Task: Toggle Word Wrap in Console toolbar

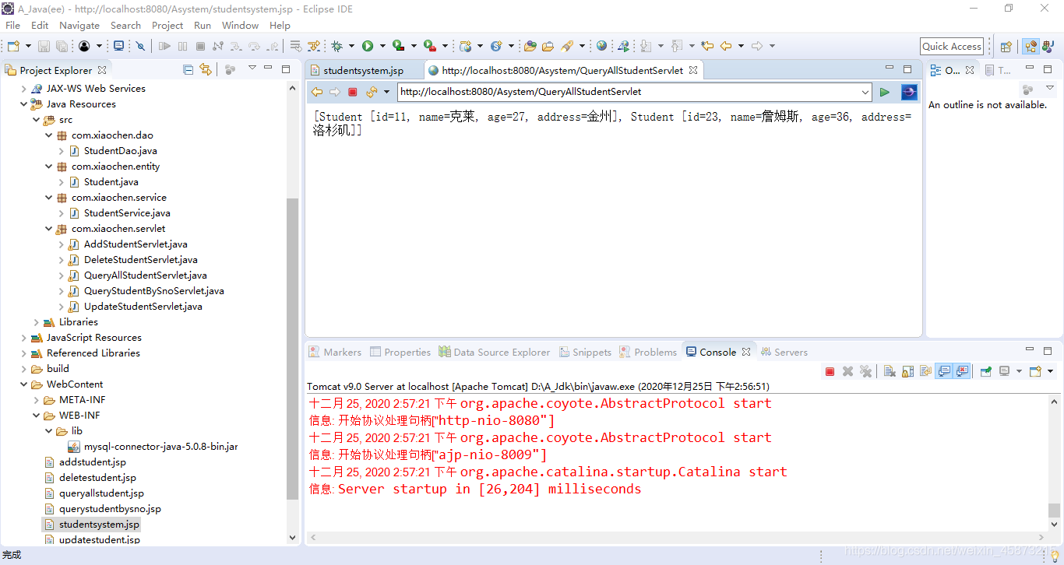Action: click(x=925, y=372)
